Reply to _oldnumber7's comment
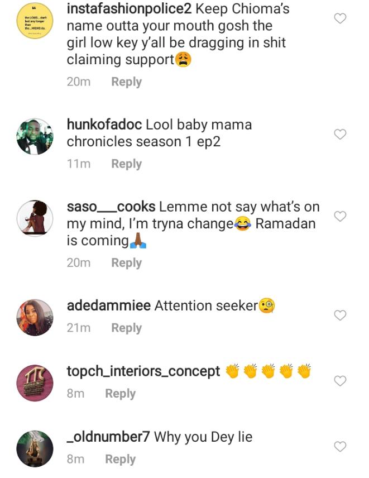Screen dimensions: 369x478 pos(120,459)
